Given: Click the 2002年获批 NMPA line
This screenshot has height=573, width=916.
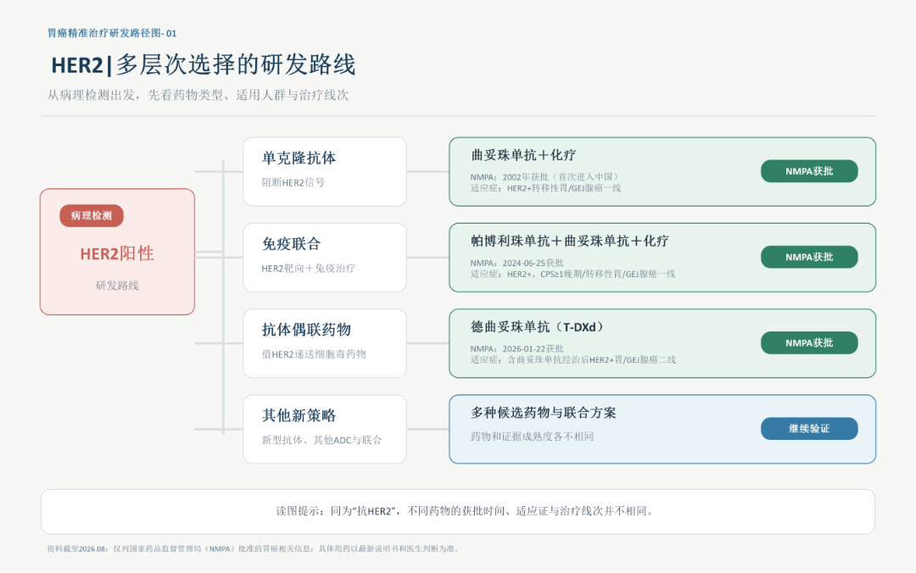Looking at the screenshot, I should click(x=545, y=177).
